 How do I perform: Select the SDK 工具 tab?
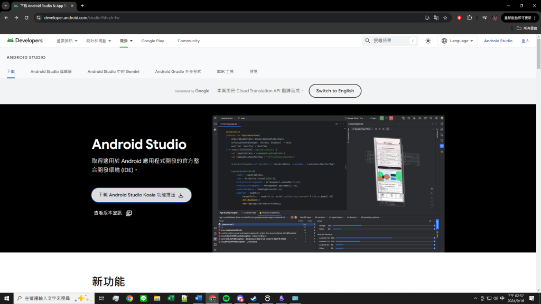tap(225, 71)
